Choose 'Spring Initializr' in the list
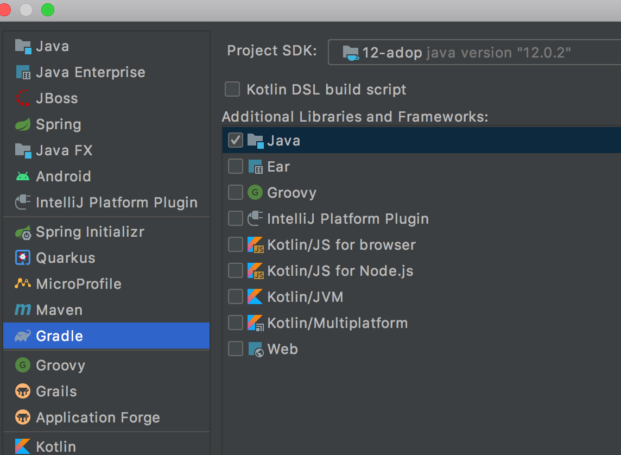621x455 pixels. coord(90,232)
